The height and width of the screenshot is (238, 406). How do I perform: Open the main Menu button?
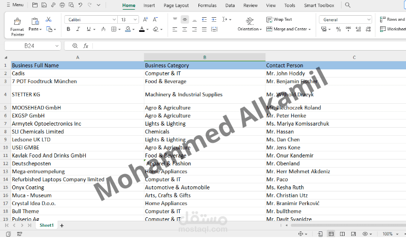pyautogui.click(x=15, y=5)
